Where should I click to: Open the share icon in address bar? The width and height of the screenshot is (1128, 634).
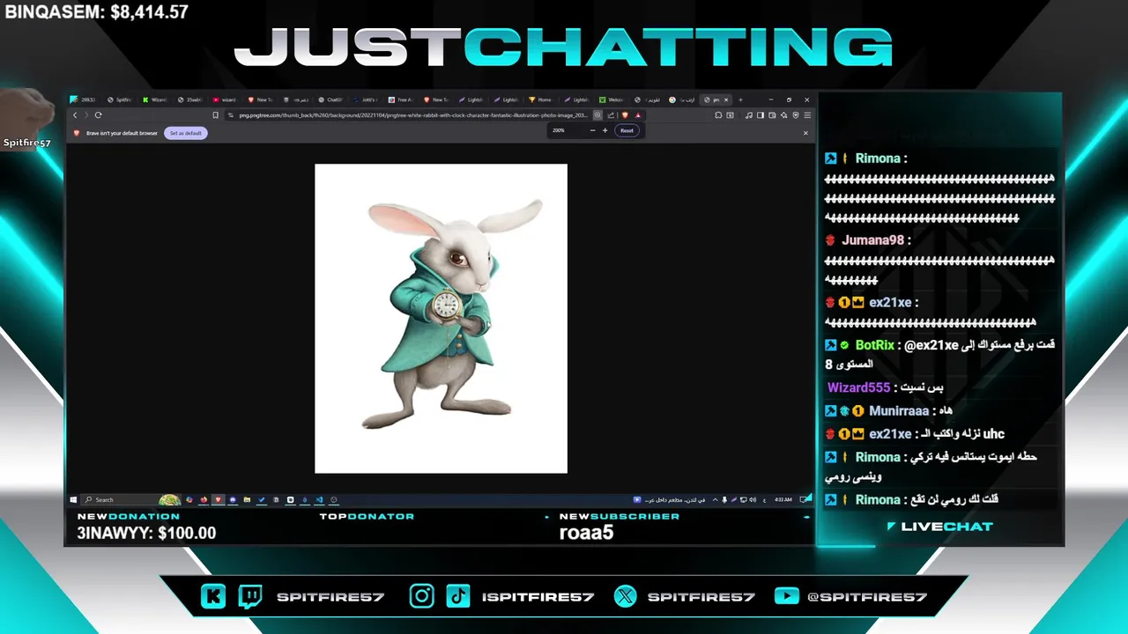pos(611,115)
